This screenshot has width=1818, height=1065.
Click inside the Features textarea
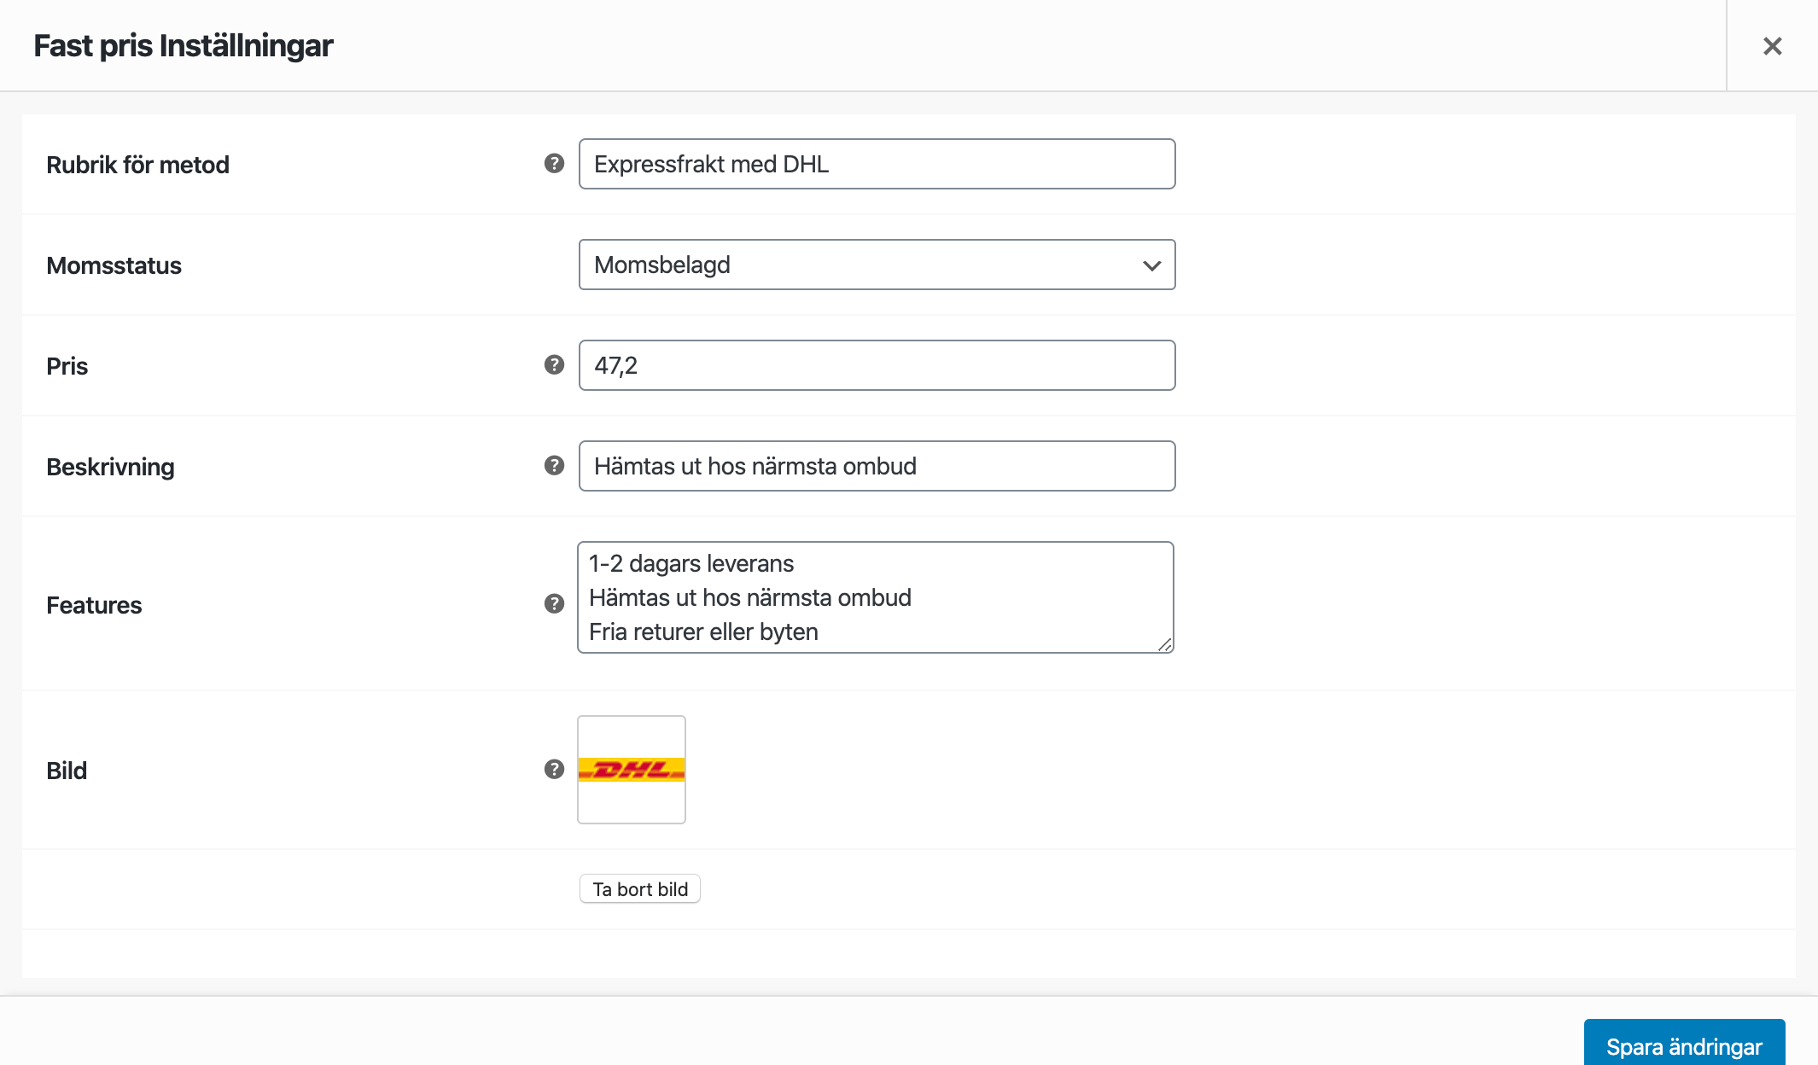click(875, 597)
